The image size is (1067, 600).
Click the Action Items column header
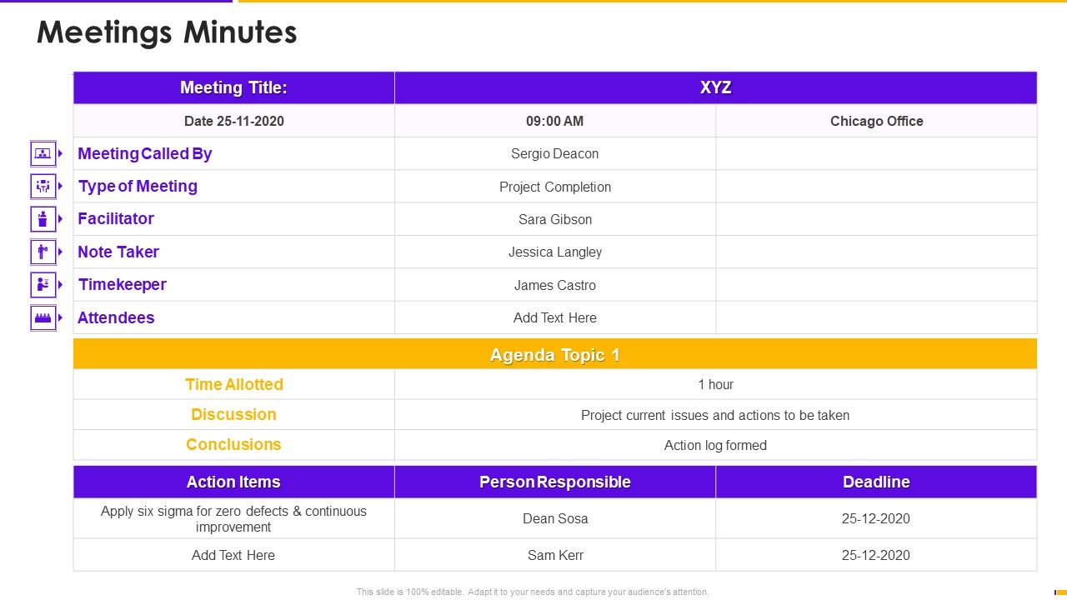(234, 482)
